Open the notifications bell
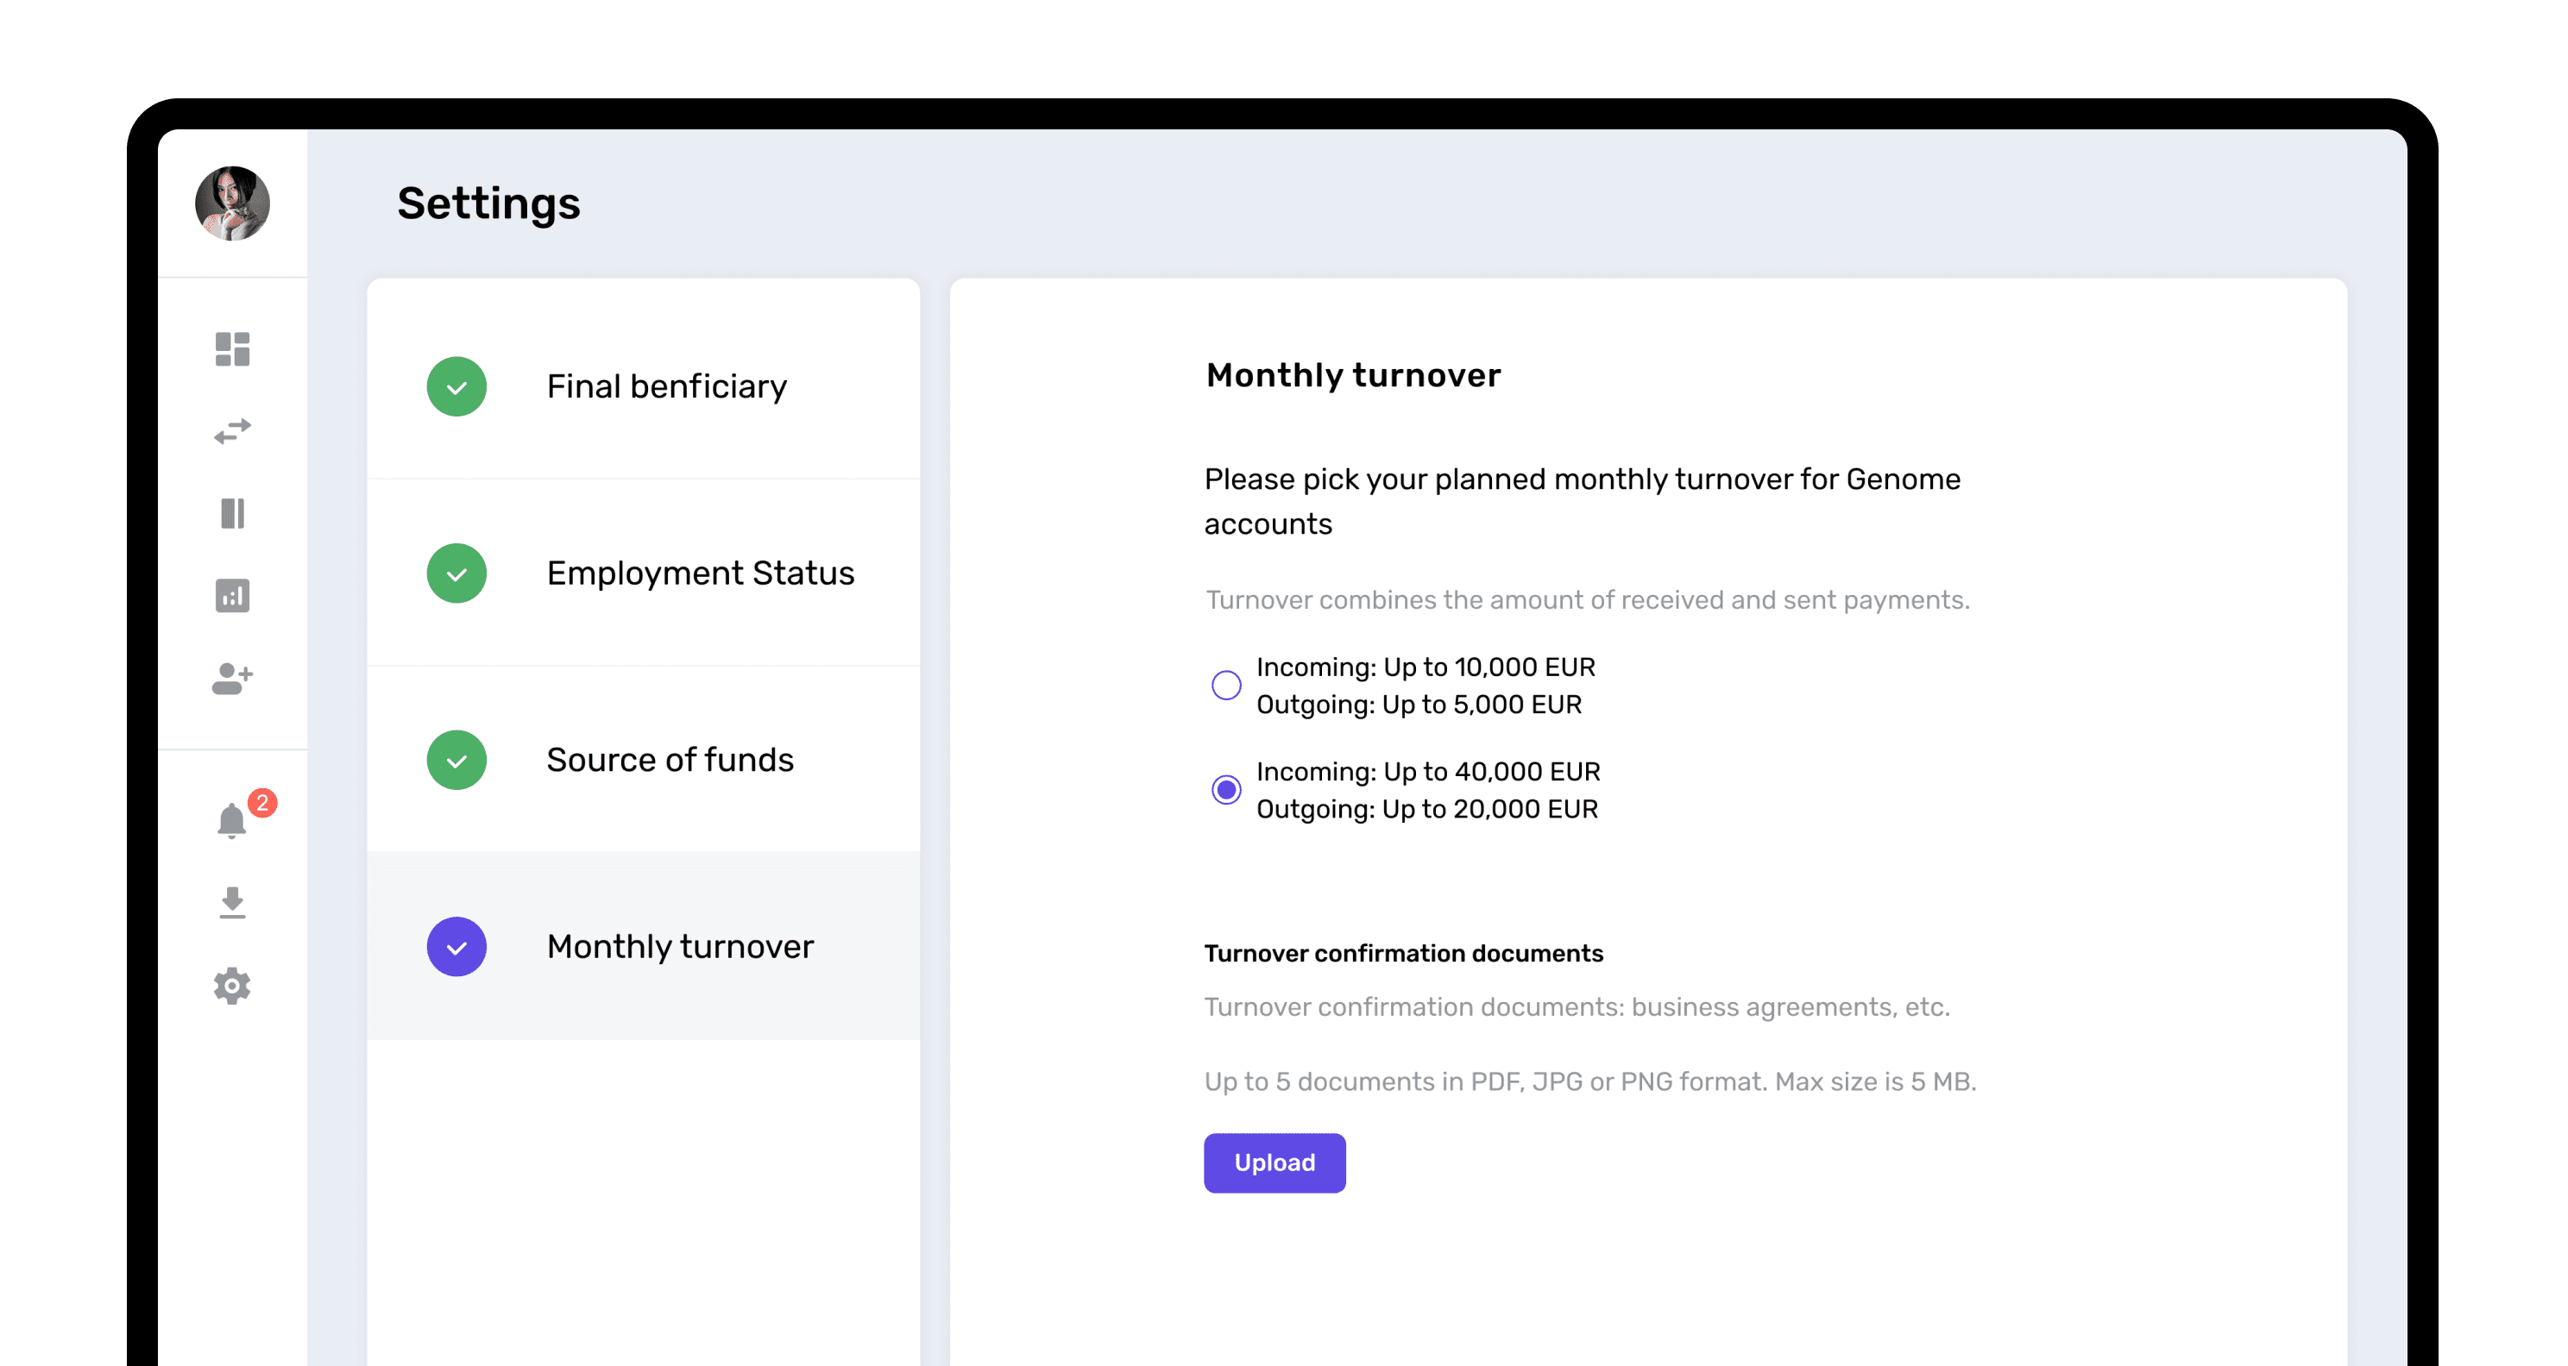2568x1366 pixels. coord(232,822)
